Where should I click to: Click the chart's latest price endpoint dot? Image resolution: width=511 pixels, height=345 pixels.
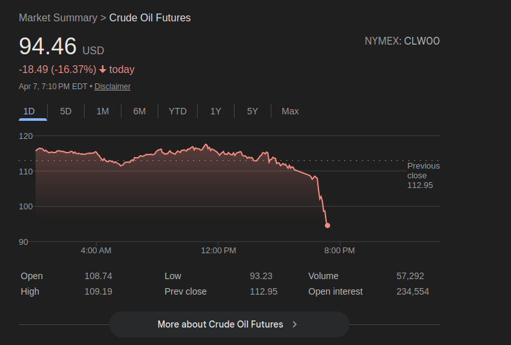tap(328, 225)
